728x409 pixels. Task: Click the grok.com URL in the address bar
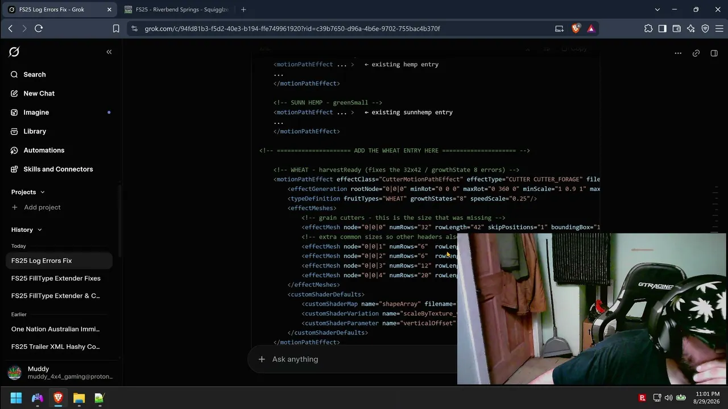(x=292, y=28)
